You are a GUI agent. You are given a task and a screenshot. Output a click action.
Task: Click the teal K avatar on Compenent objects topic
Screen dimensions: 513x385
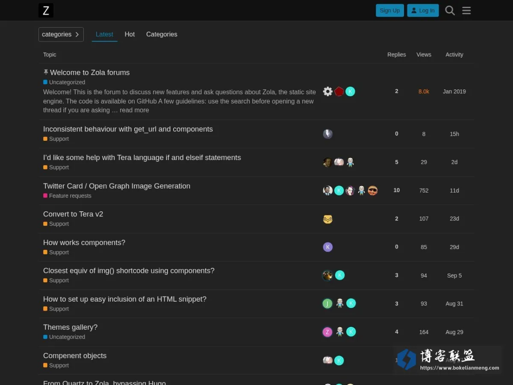click(339, 361)
